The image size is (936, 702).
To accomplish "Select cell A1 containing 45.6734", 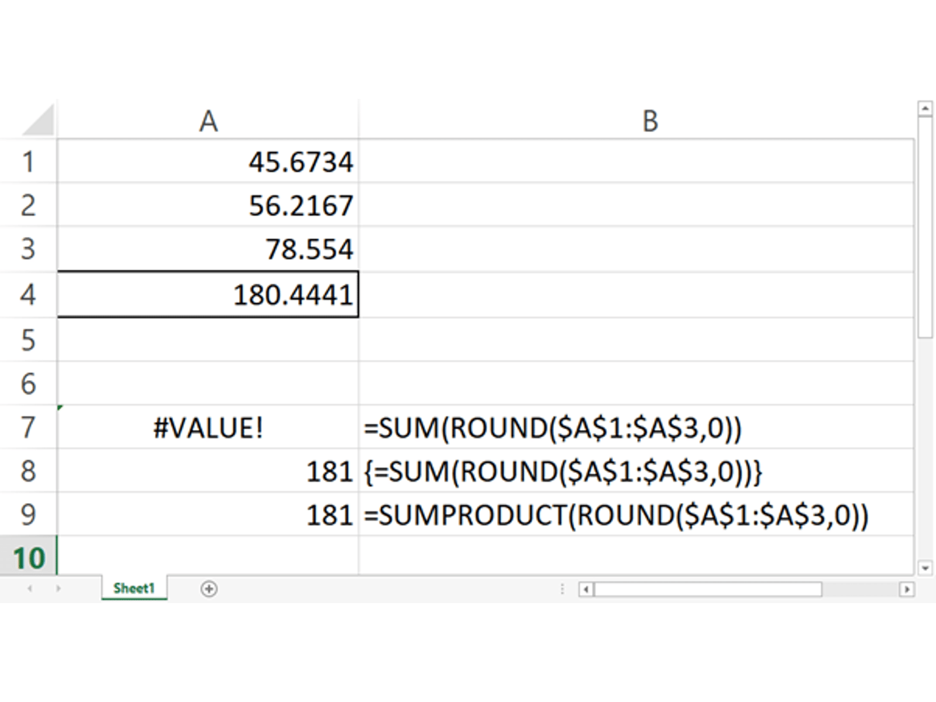I will coord(208,161).
